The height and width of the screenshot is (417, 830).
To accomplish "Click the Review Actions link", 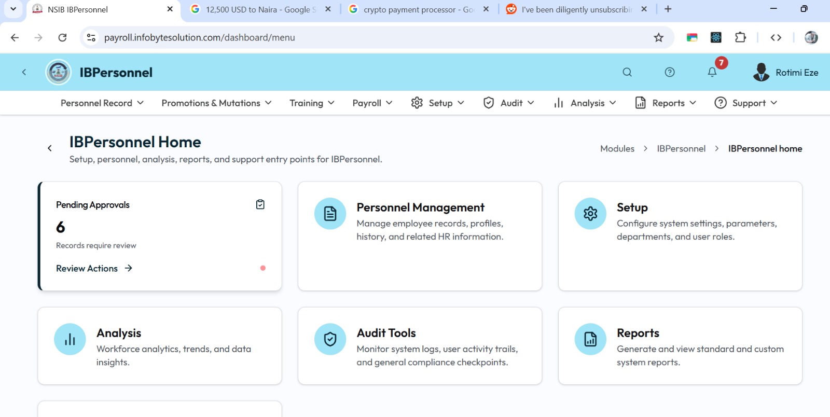I will coord(94,269).
